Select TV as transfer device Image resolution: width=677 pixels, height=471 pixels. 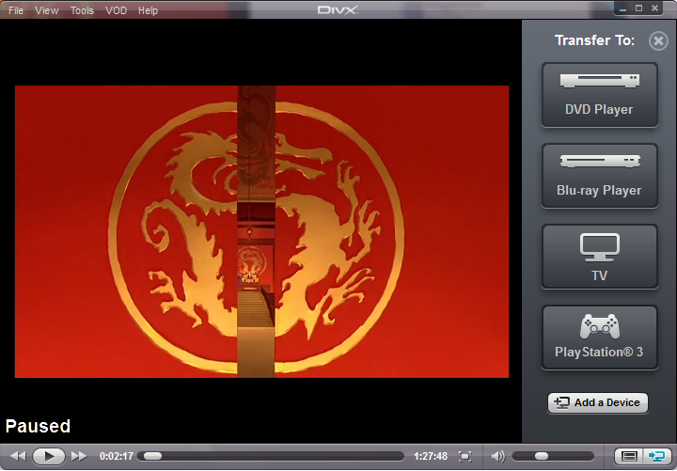pos(600,257)
